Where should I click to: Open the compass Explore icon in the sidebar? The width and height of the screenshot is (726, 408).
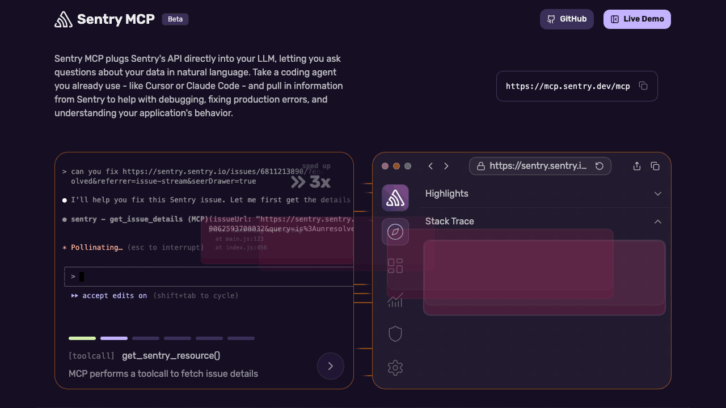(395, 232)
